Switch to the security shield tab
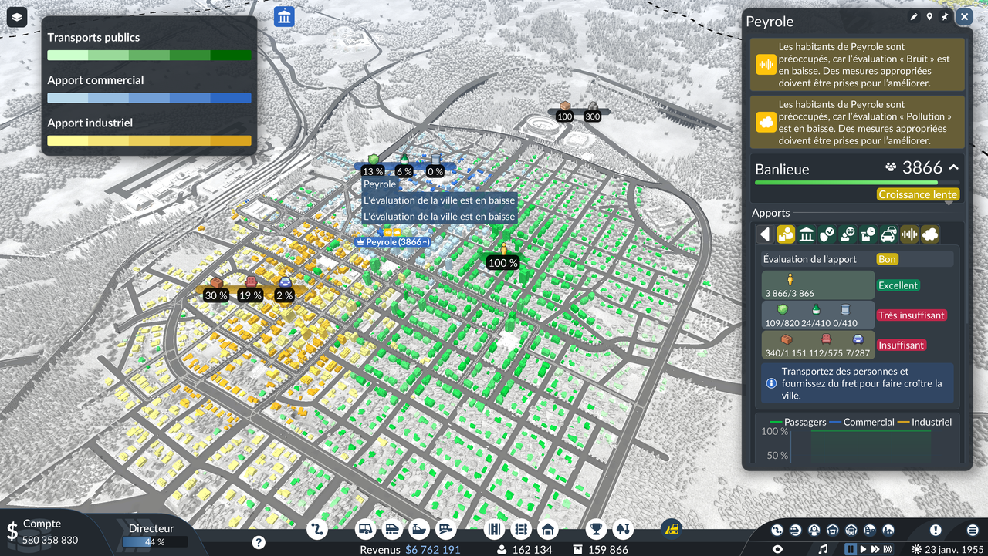The height and width of the screenshot is (556, 988). [827, 234]
